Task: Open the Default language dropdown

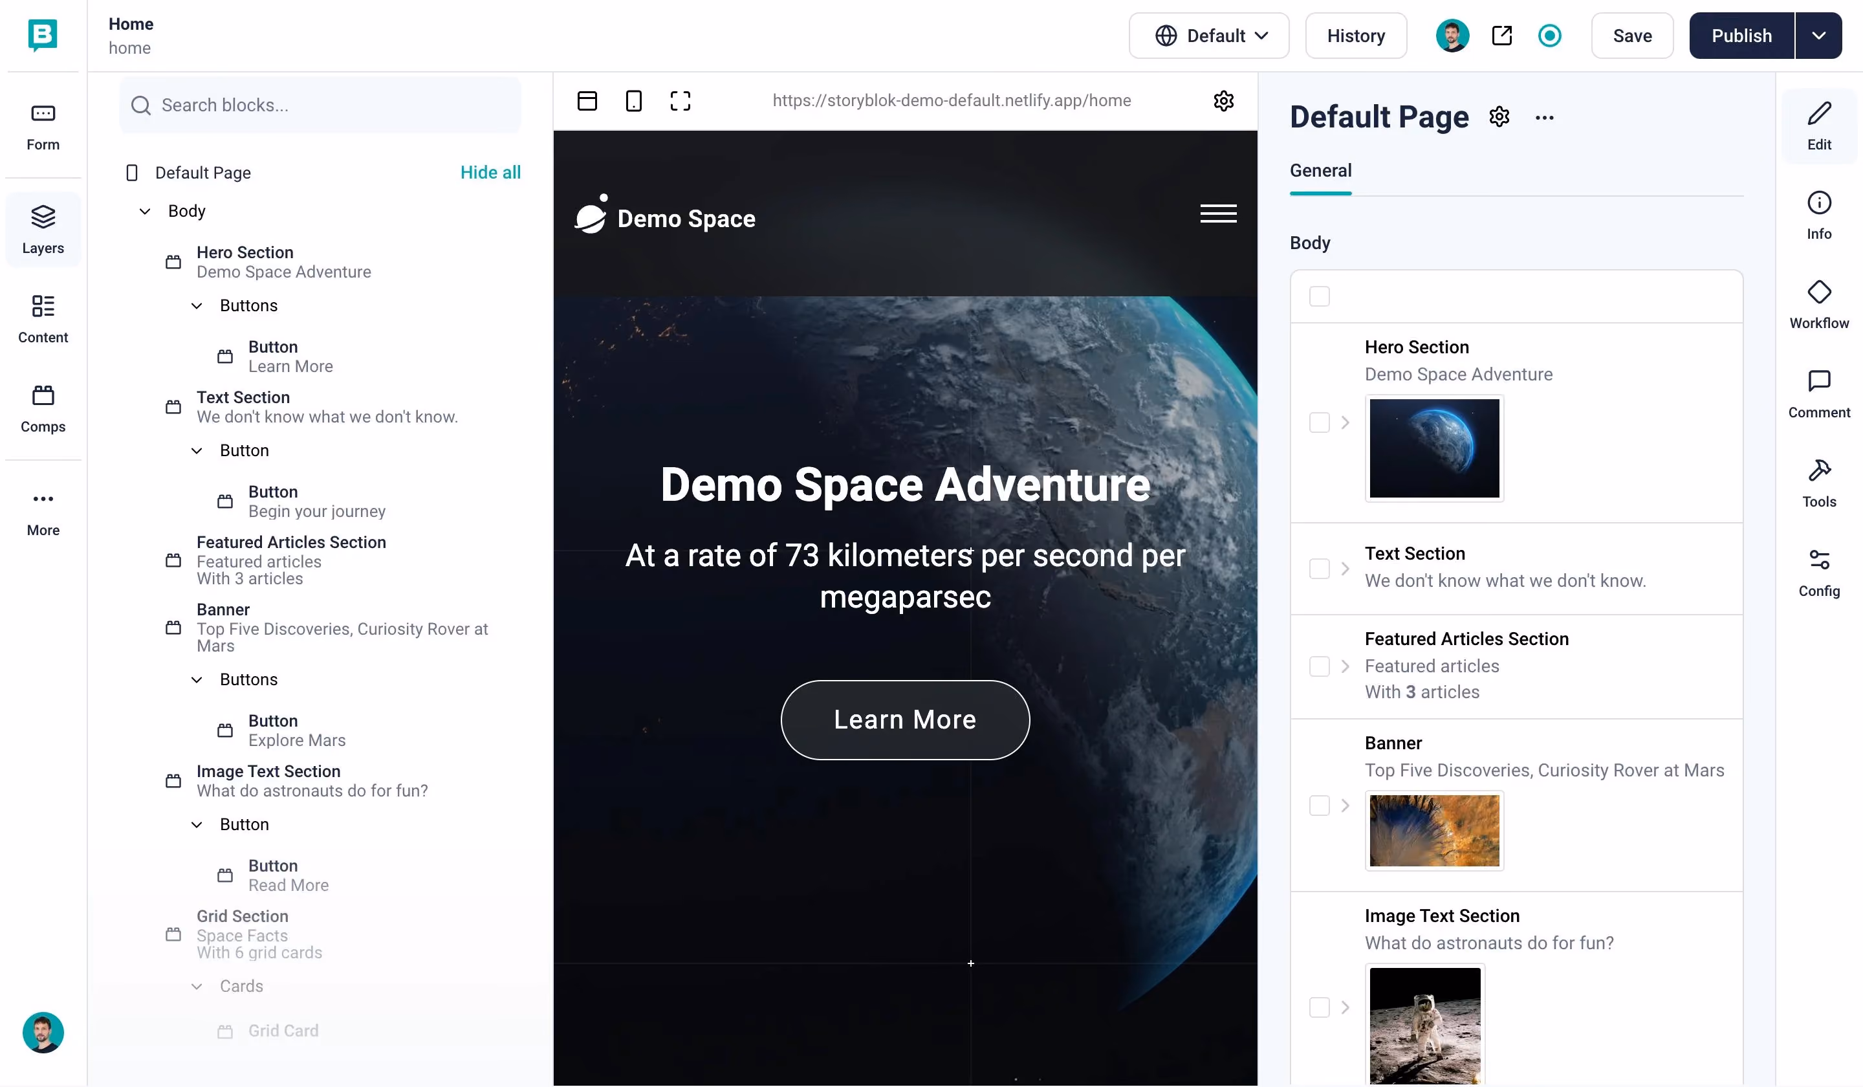Action: [1209, 36]
